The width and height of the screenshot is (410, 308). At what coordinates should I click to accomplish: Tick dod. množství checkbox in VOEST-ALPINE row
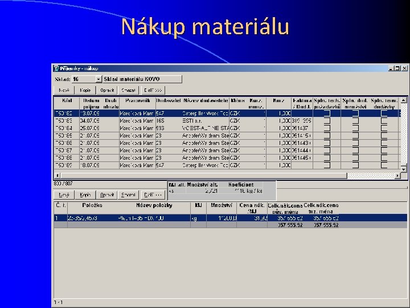(x=355, y=128)
